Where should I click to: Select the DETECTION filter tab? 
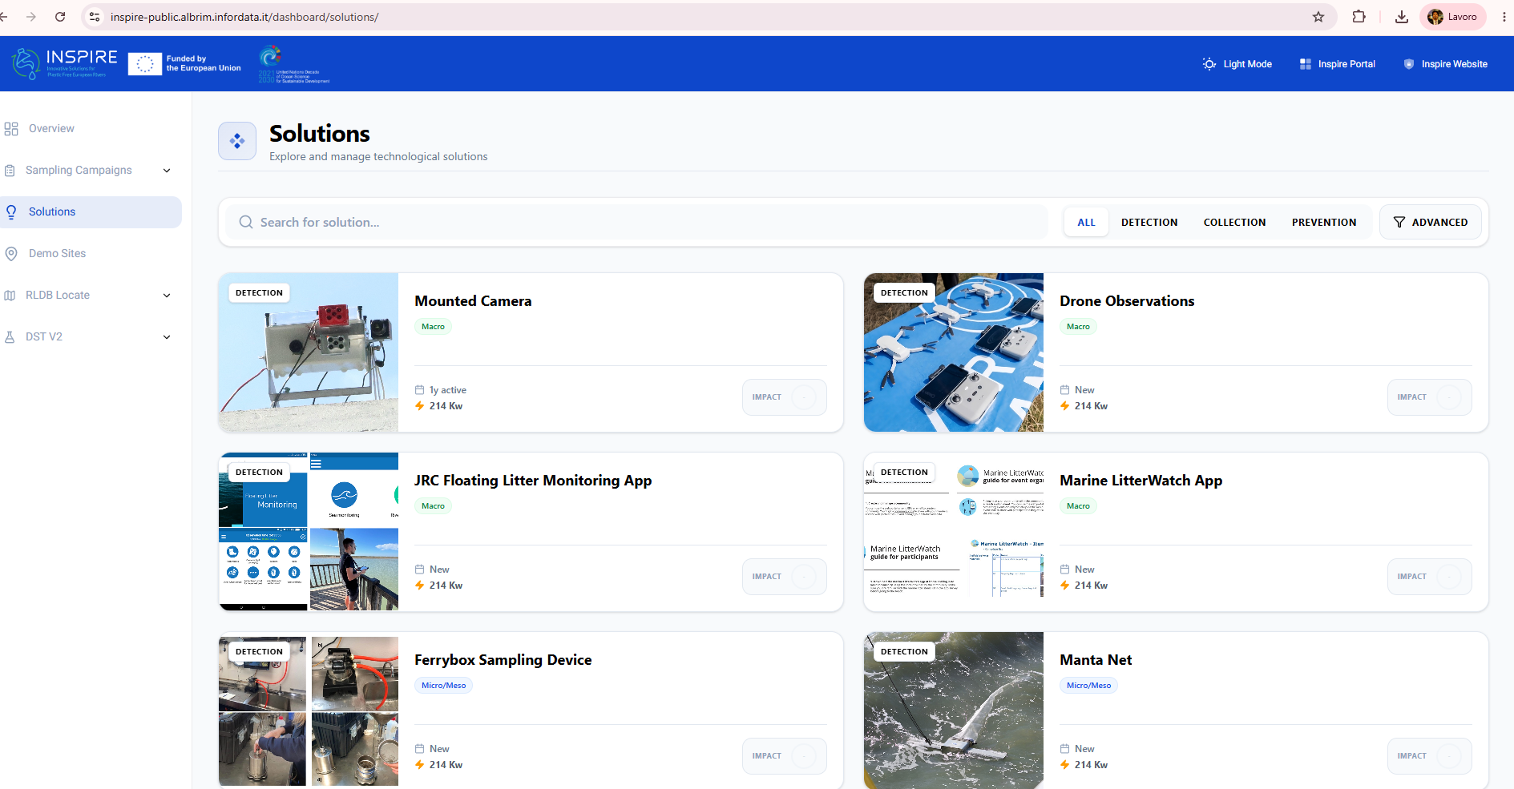(1149, 222)
